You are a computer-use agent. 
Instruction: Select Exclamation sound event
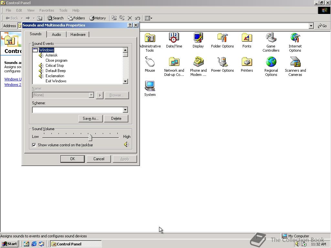(x=55, y=76)
